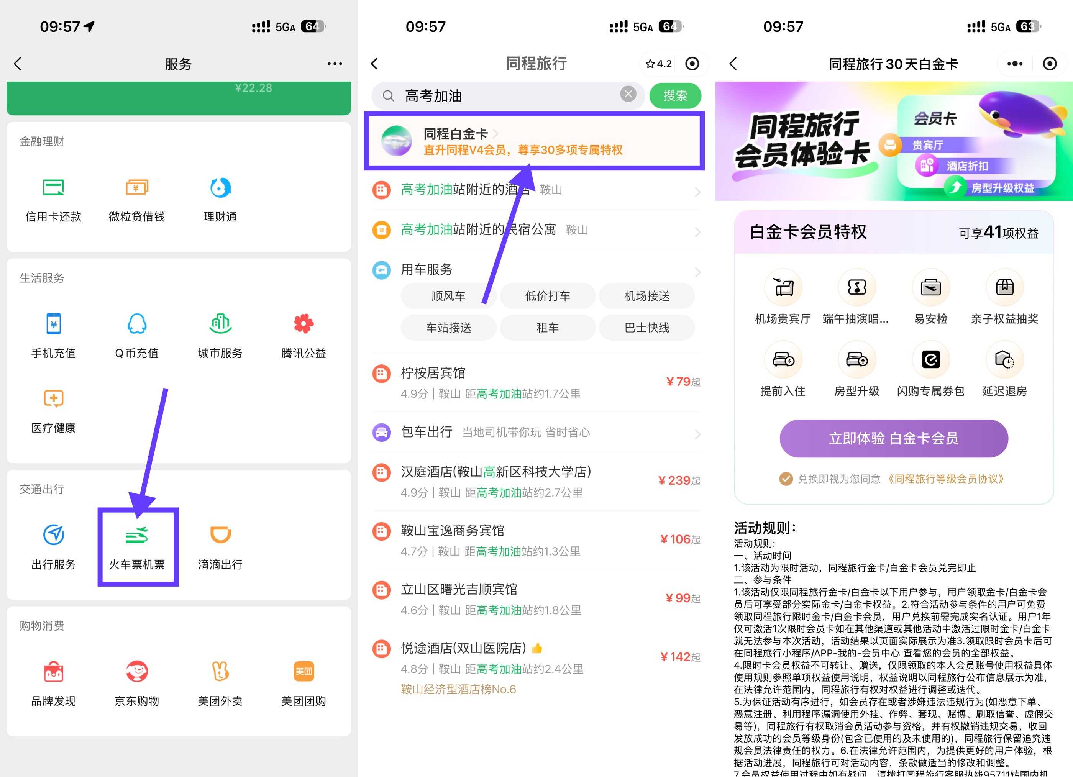Open 腾讯公益 flower icon
Image resolution: width=1073 pixels, height=777 pixels.
click(x=304, y=324)
